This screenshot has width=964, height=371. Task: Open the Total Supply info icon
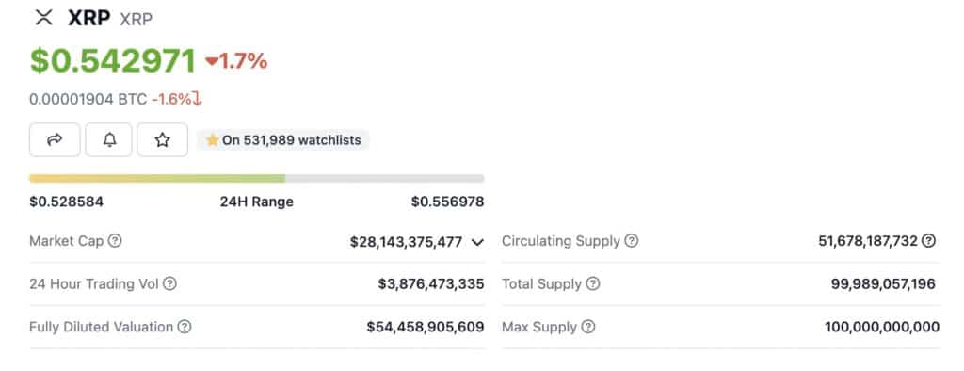[x=593, y=283]
